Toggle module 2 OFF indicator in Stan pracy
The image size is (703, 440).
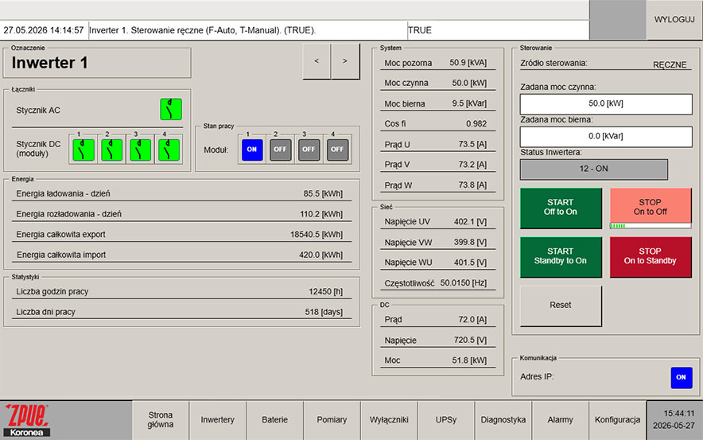(280, 150)
